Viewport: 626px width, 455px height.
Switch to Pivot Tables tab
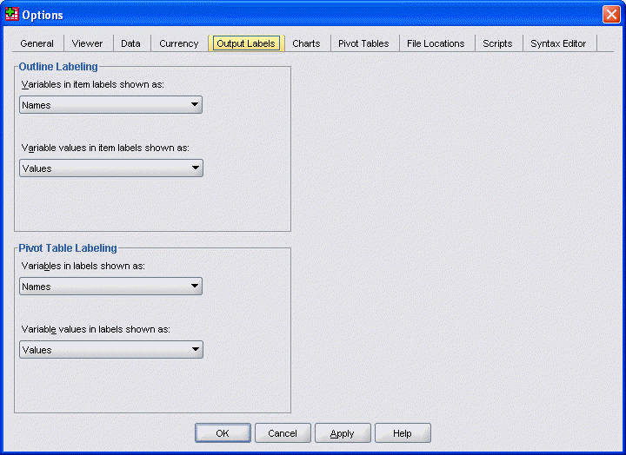point(363,43)
